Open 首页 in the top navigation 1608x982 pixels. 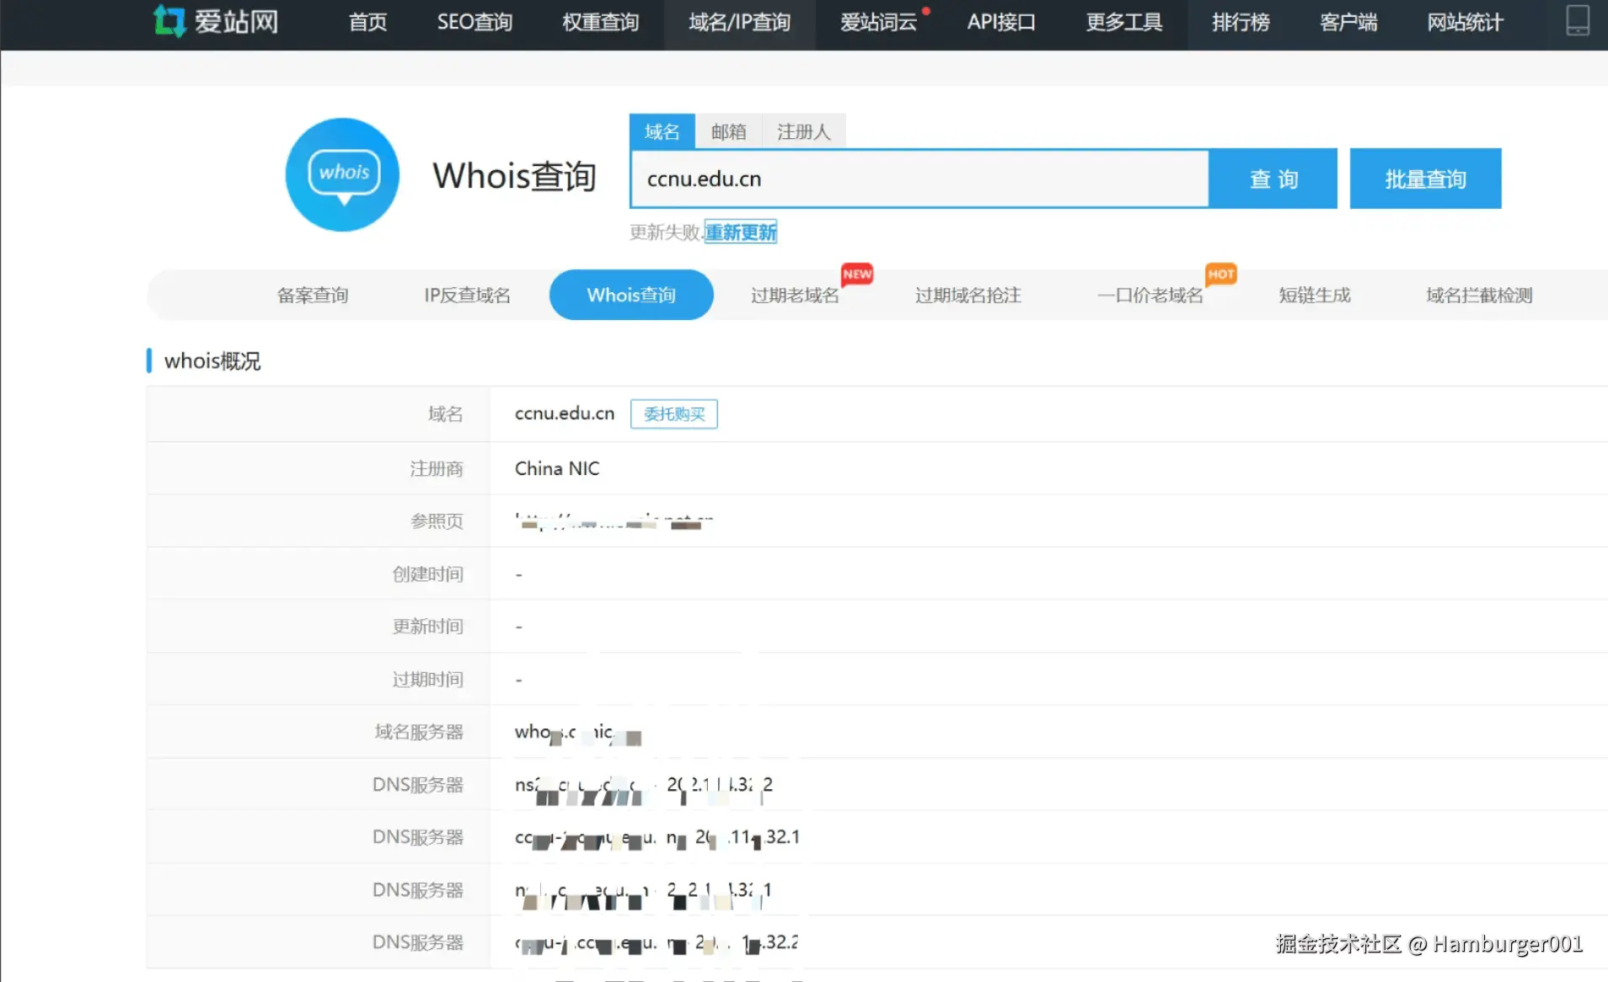pos(368,22)
